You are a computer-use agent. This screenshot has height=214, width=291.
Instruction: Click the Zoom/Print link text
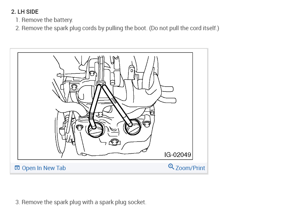[x=190, y=168]
